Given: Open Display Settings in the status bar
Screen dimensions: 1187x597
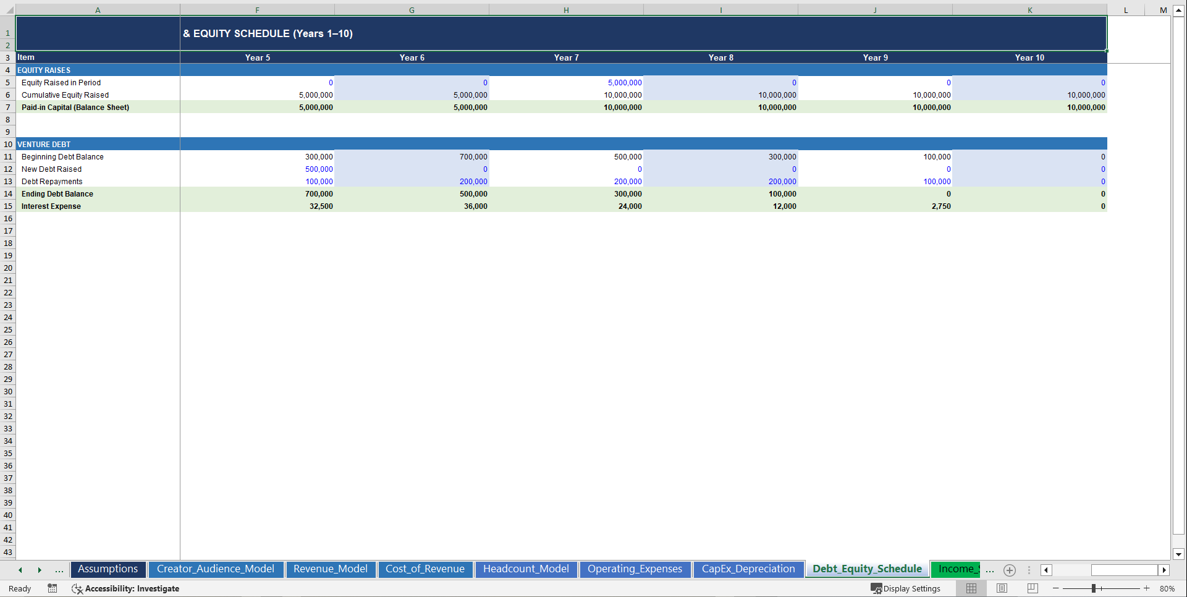Looking at the screenshot, I should point(906,588).
